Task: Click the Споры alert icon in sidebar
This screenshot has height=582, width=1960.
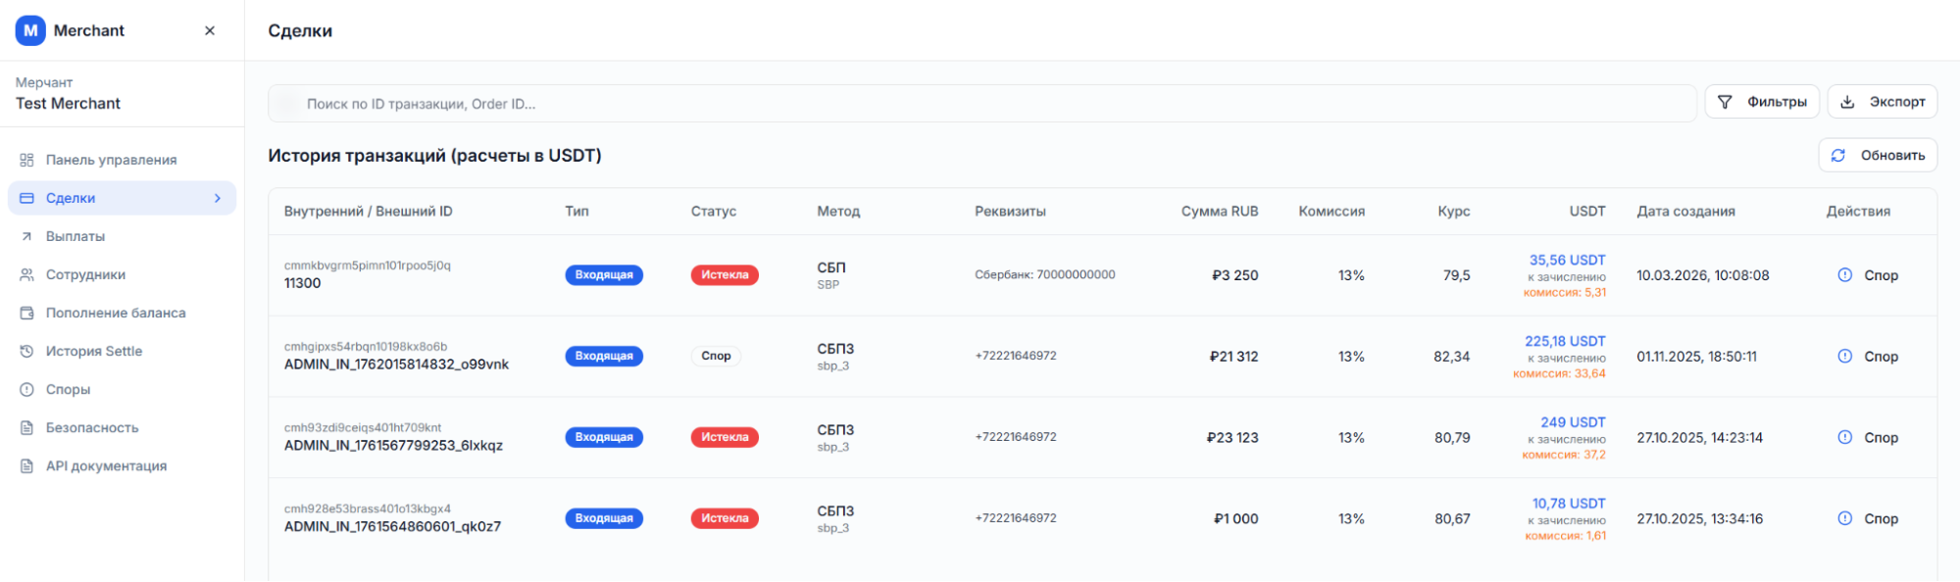Action: point(26,389)
